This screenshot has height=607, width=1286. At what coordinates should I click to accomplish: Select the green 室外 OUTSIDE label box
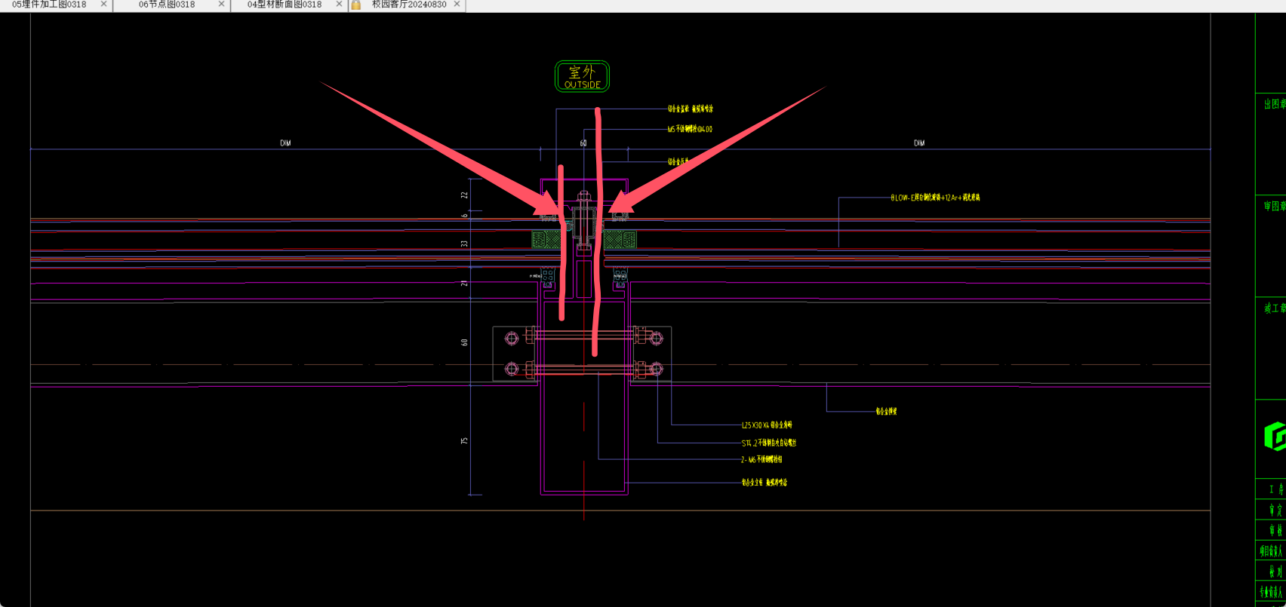point(582,77)
